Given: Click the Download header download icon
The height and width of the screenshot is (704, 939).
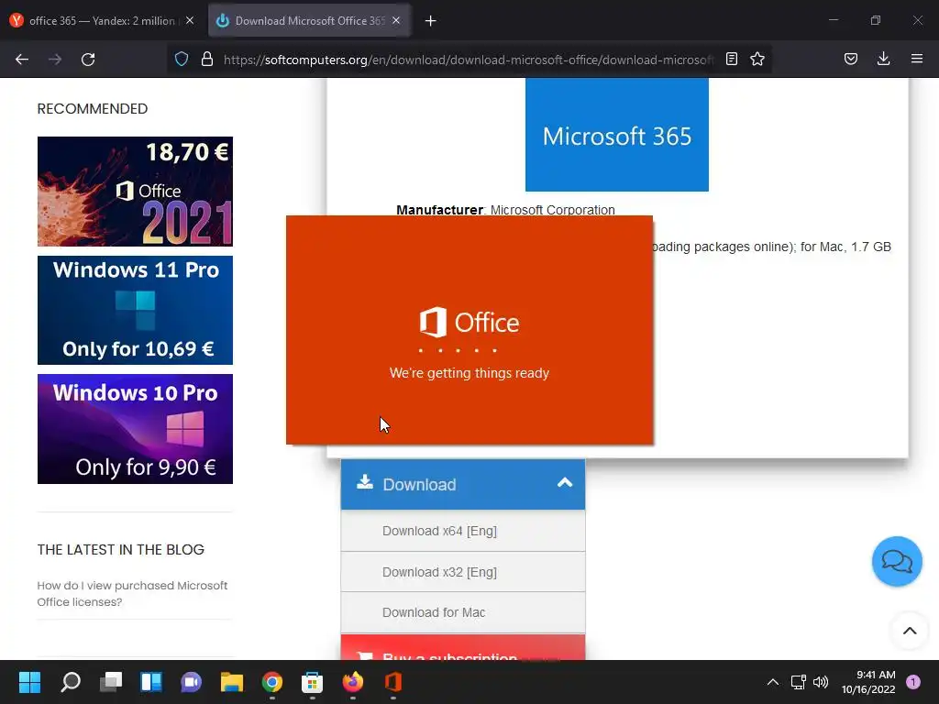Looking at the screenshot, I should click(365, 482).
